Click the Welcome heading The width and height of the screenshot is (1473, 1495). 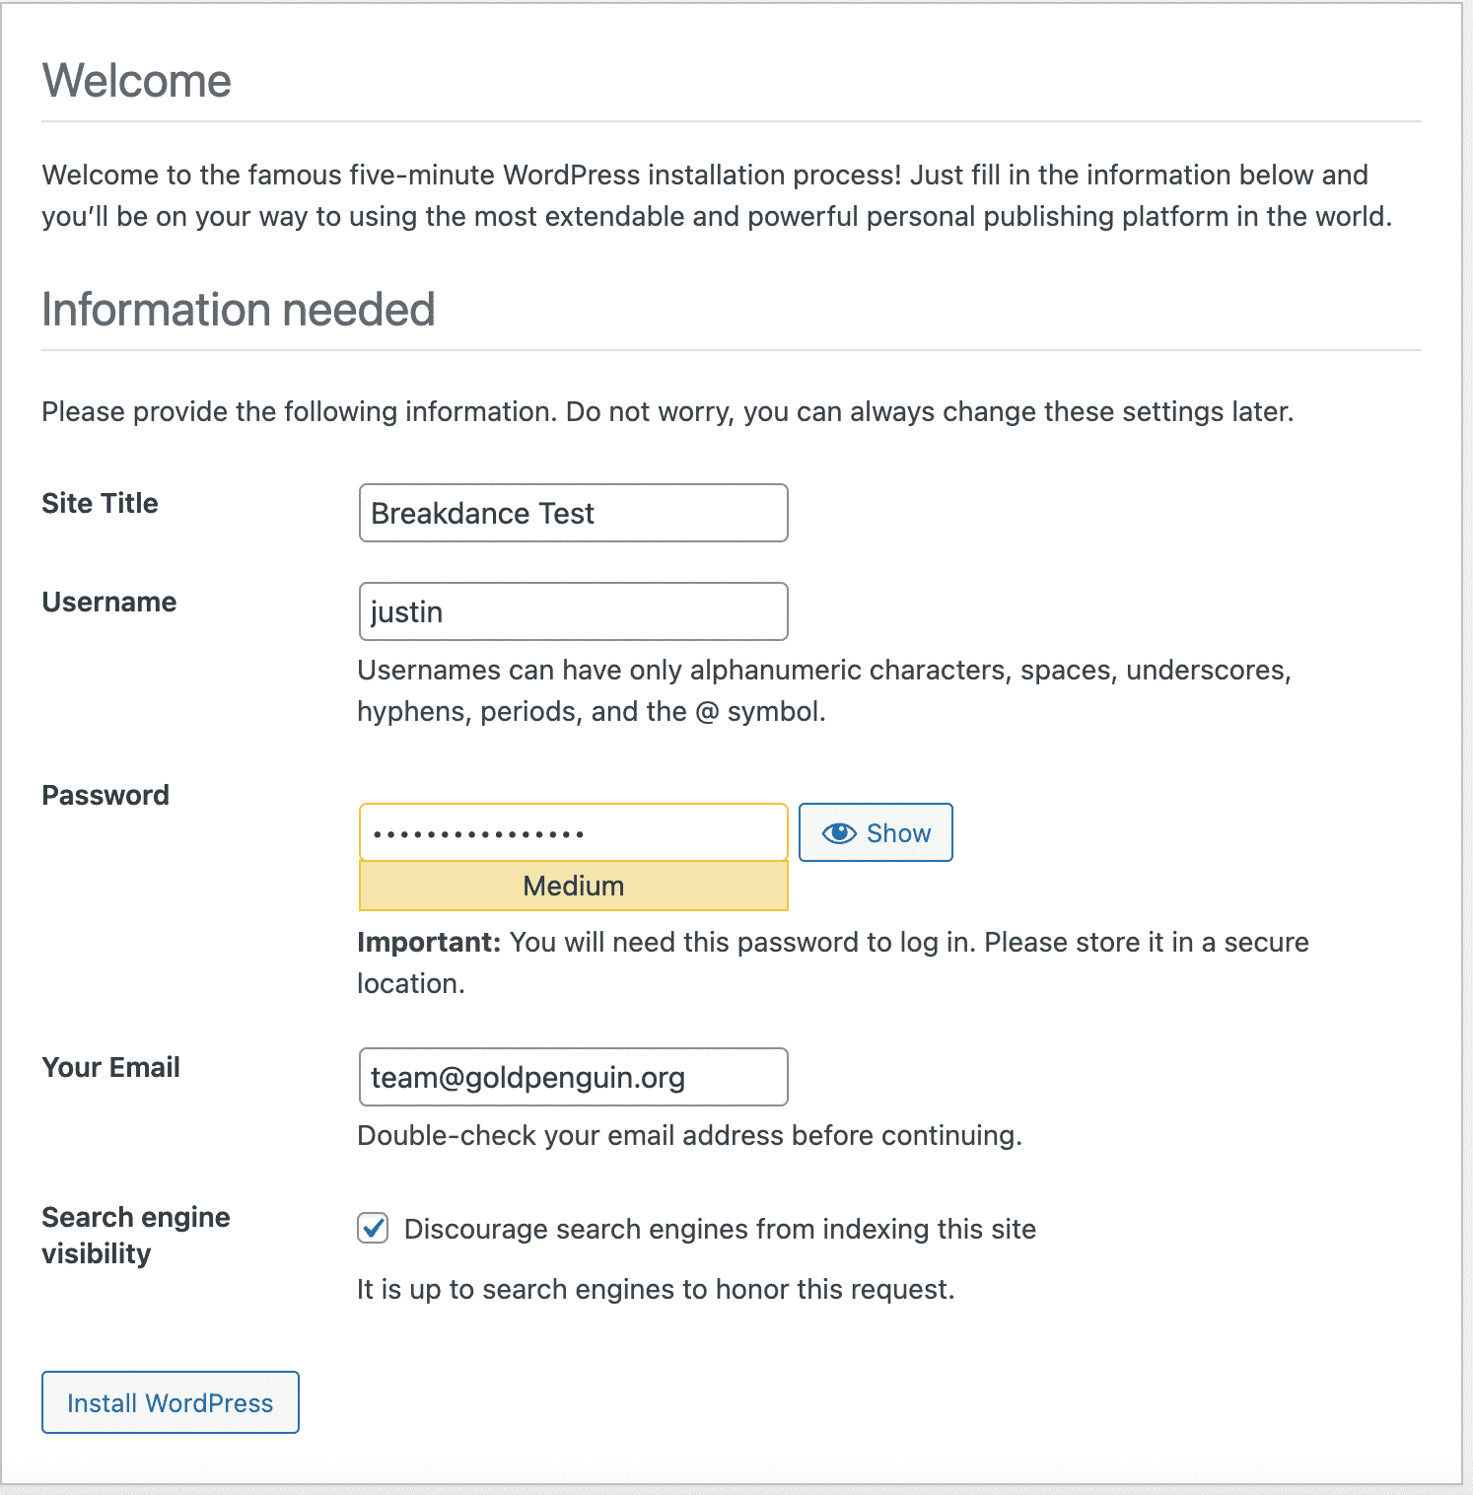(136, 81)
